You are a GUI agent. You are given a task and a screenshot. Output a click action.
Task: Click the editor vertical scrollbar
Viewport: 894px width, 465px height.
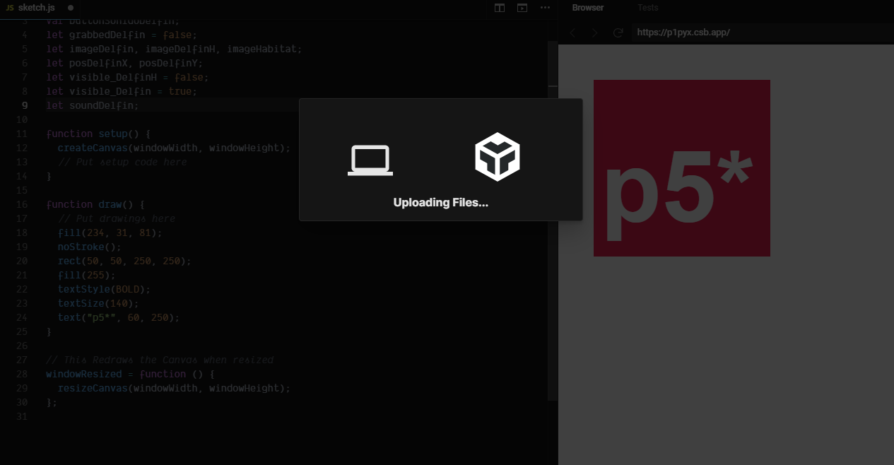553,220
